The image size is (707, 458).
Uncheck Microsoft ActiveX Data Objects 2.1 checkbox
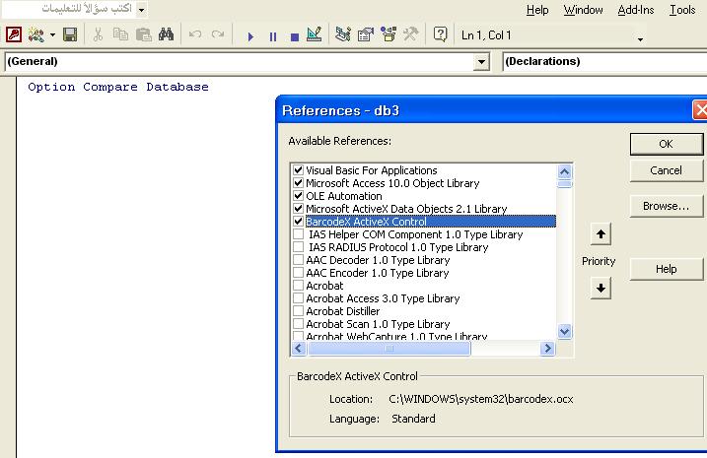point(298,209)
